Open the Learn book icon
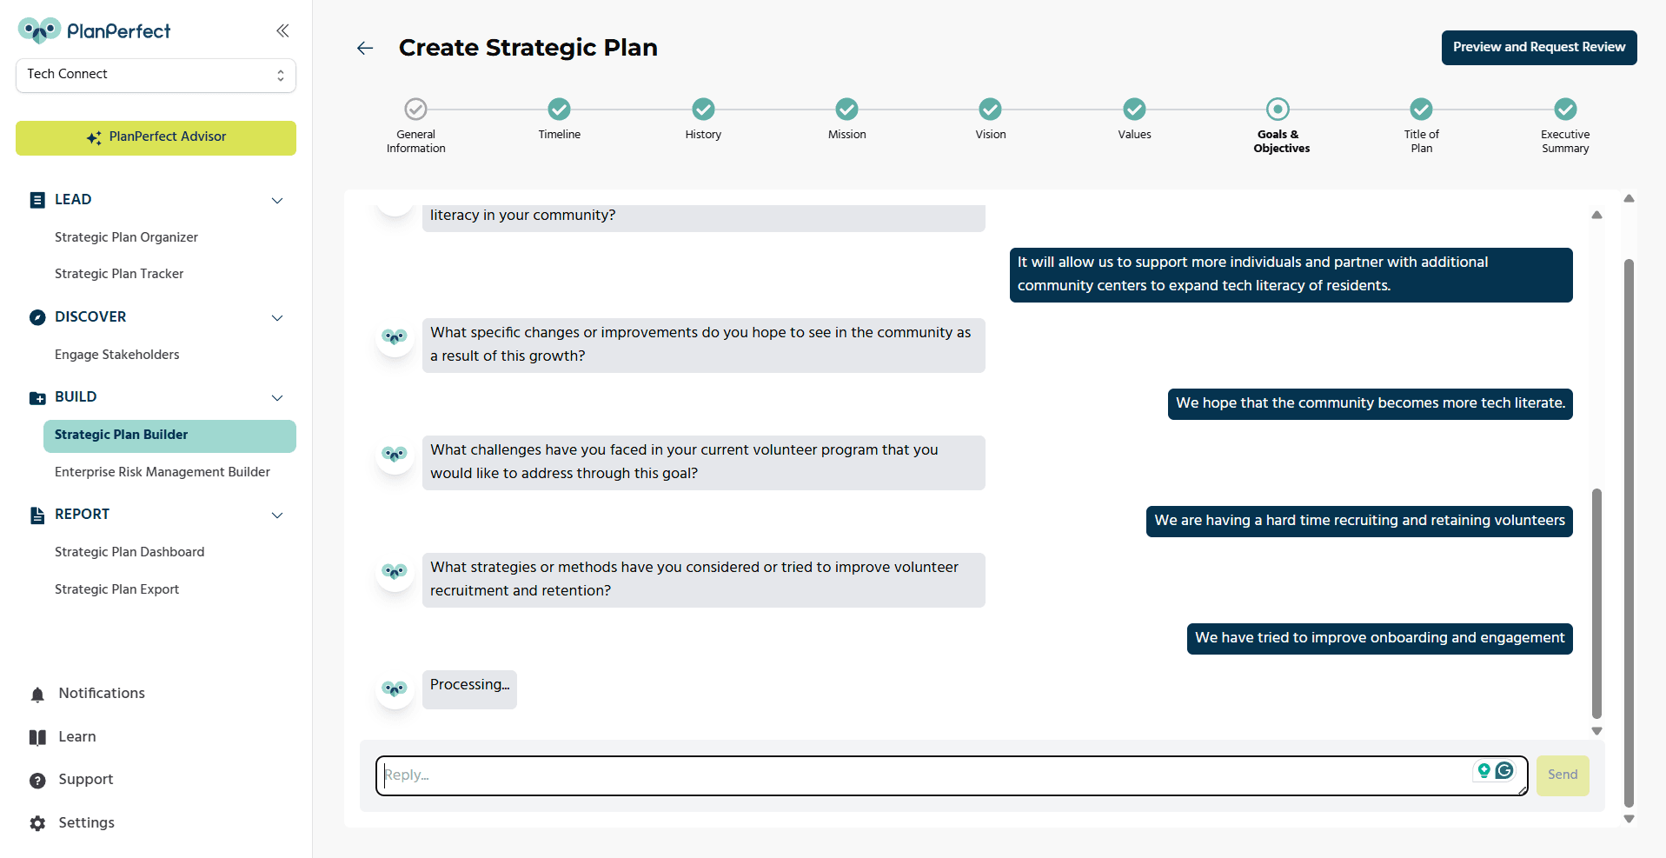The image size is (1666, 858). point(37,737)
